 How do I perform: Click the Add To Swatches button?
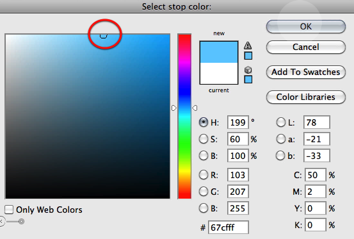pyautogui.click(x=306, y=72)
